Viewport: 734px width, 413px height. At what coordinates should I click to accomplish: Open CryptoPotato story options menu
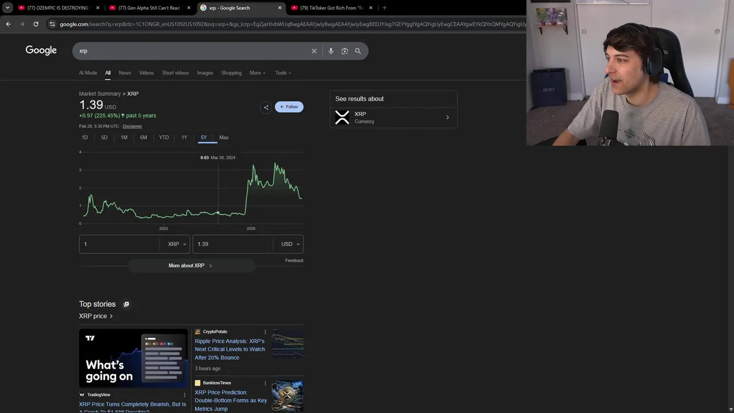click(x=265, y=332)
